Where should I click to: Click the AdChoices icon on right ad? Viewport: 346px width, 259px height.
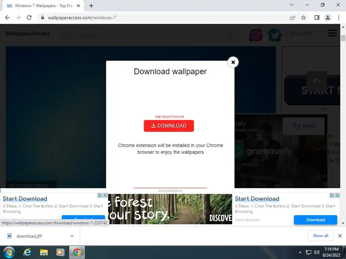332,195
